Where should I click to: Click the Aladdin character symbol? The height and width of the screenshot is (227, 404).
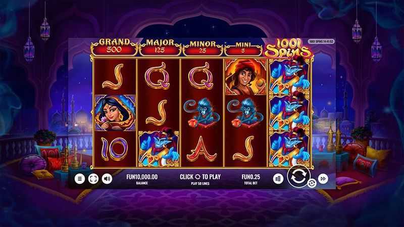click(x=246, y=77)
